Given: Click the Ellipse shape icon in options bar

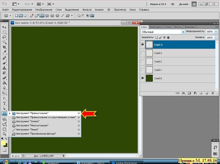Looking at the screenshot, I should [52, 15].
